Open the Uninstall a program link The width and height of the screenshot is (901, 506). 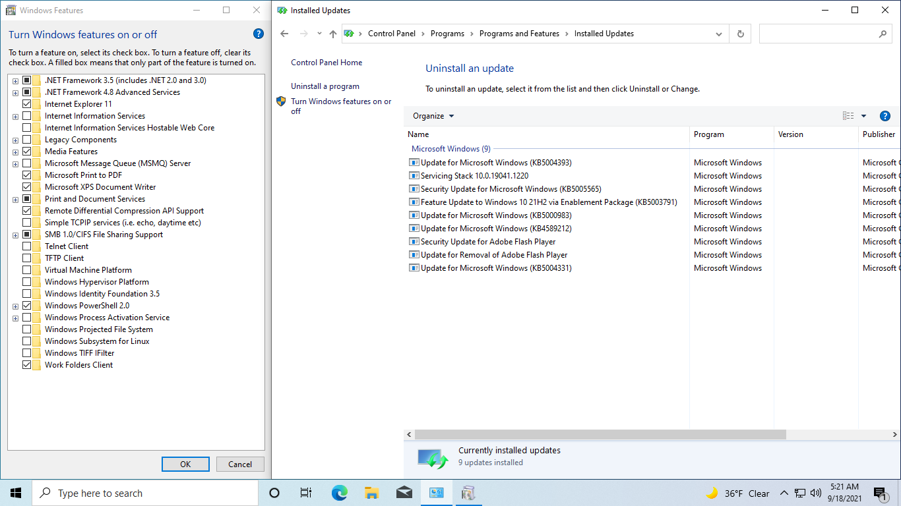coord(325,86)
